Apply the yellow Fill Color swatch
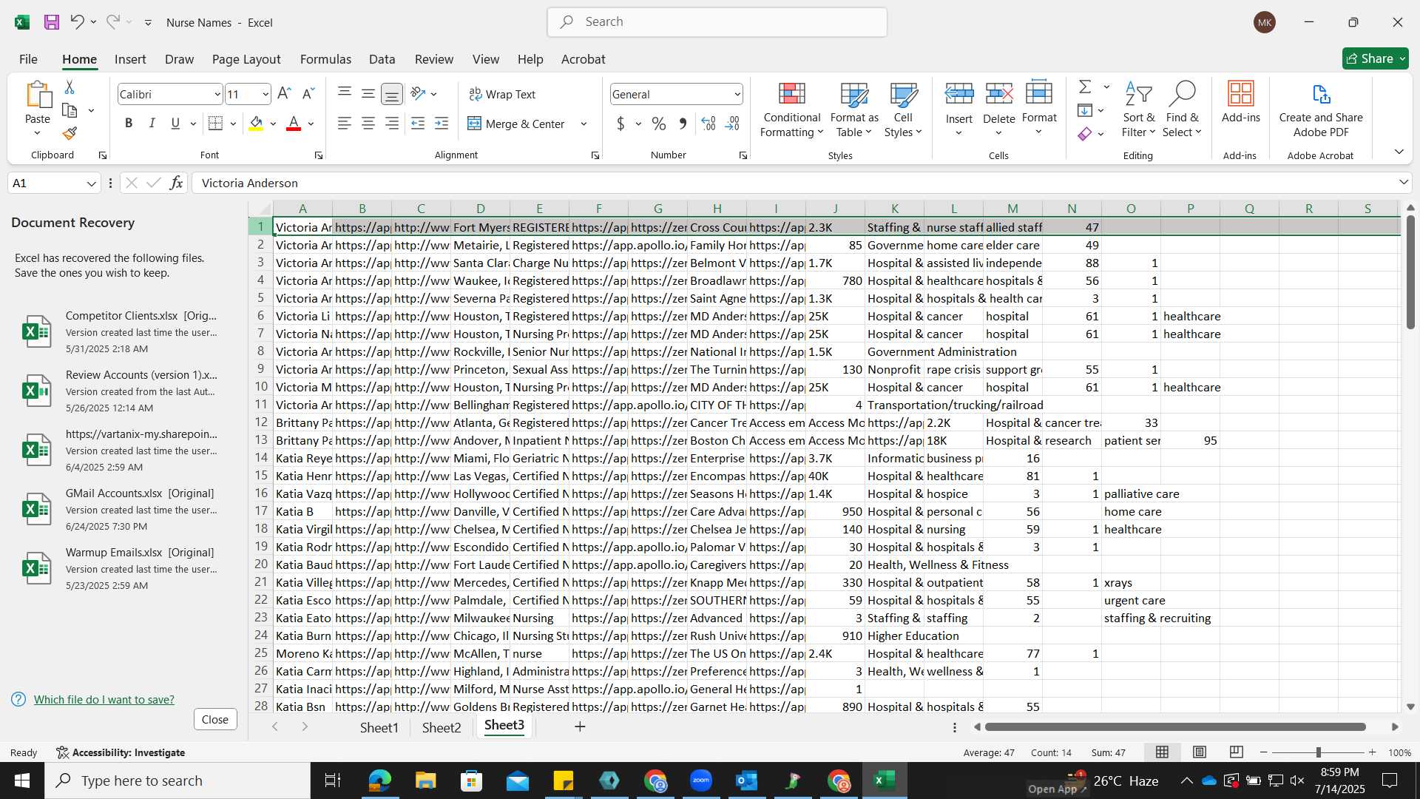Viewport: 1420px width, 799px height. [256, 124]
